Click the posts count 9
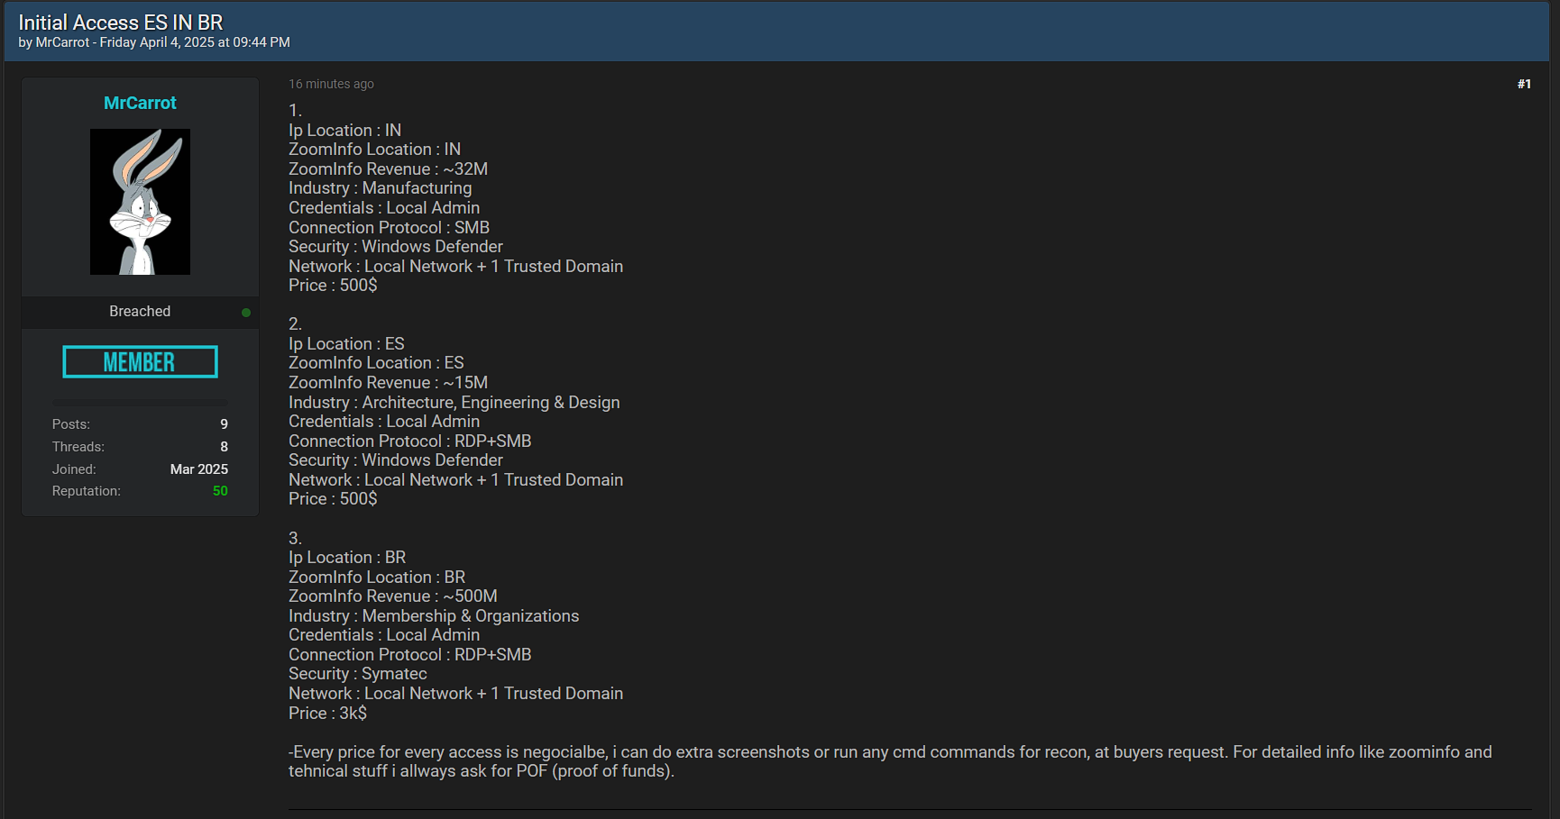 [x=225, y=424]
